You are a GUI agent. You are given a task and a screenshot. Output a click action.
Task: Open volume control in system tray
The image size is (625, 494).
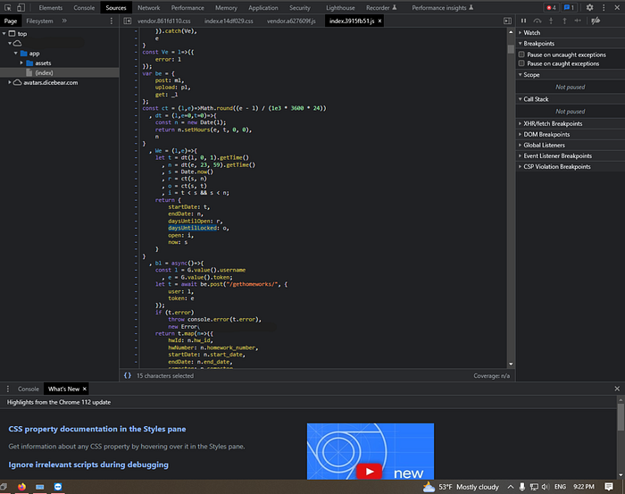pyautogui.click(x=546, y=487)
